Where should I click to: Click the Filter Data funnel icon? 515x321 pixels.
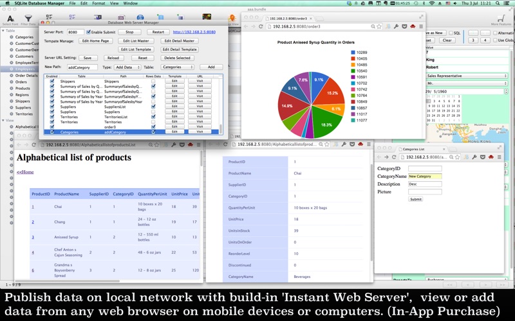coord(28,19)
